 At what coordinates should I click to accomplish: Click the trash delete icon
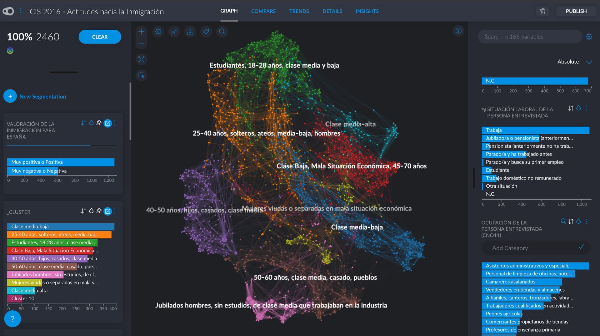(x=542, y=11)
